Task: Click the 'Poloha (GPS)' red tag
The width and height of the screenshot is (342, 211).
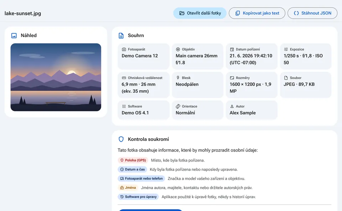Action: (x=133, y=160)
